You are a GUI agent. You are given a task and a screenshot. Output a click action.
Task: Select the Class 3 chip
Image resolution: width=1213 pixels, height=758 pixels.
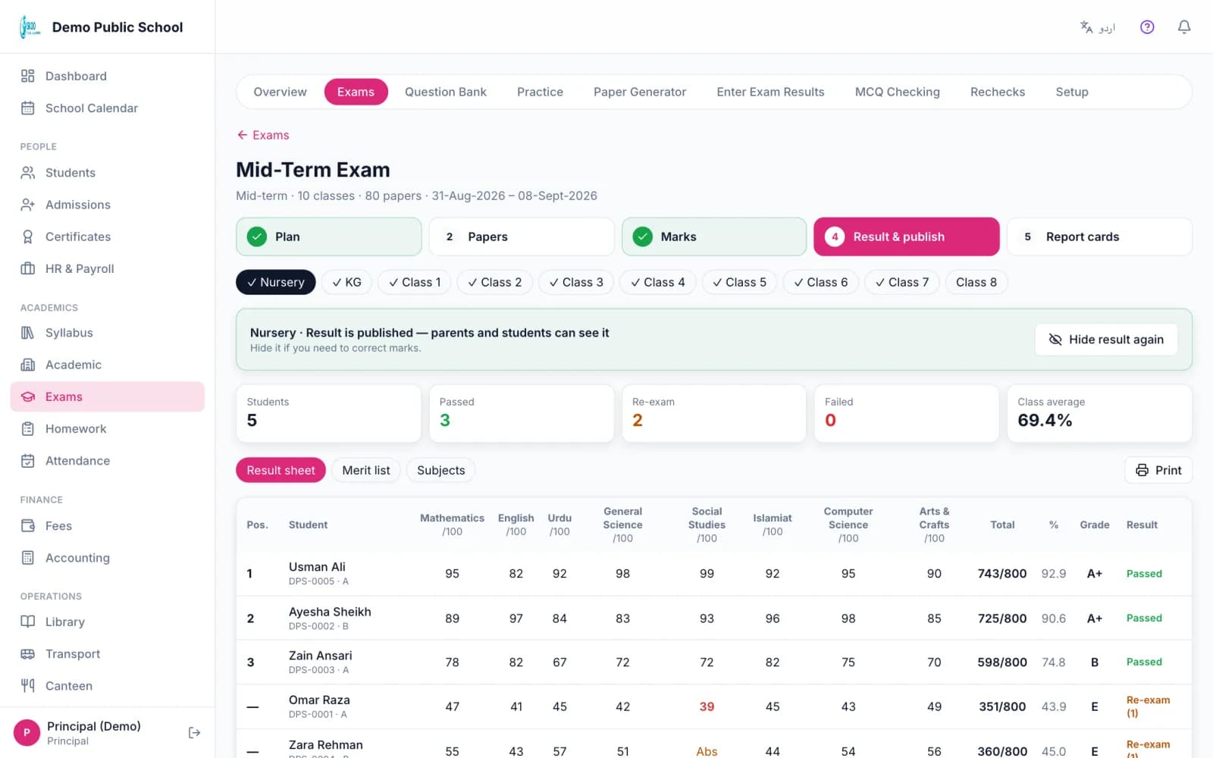576,282
